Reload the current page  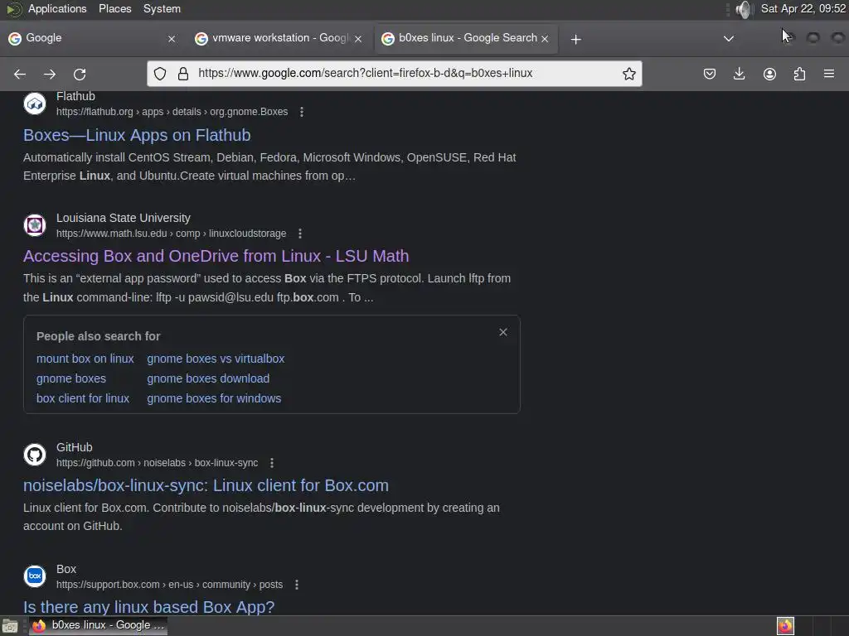coord(80,74)
